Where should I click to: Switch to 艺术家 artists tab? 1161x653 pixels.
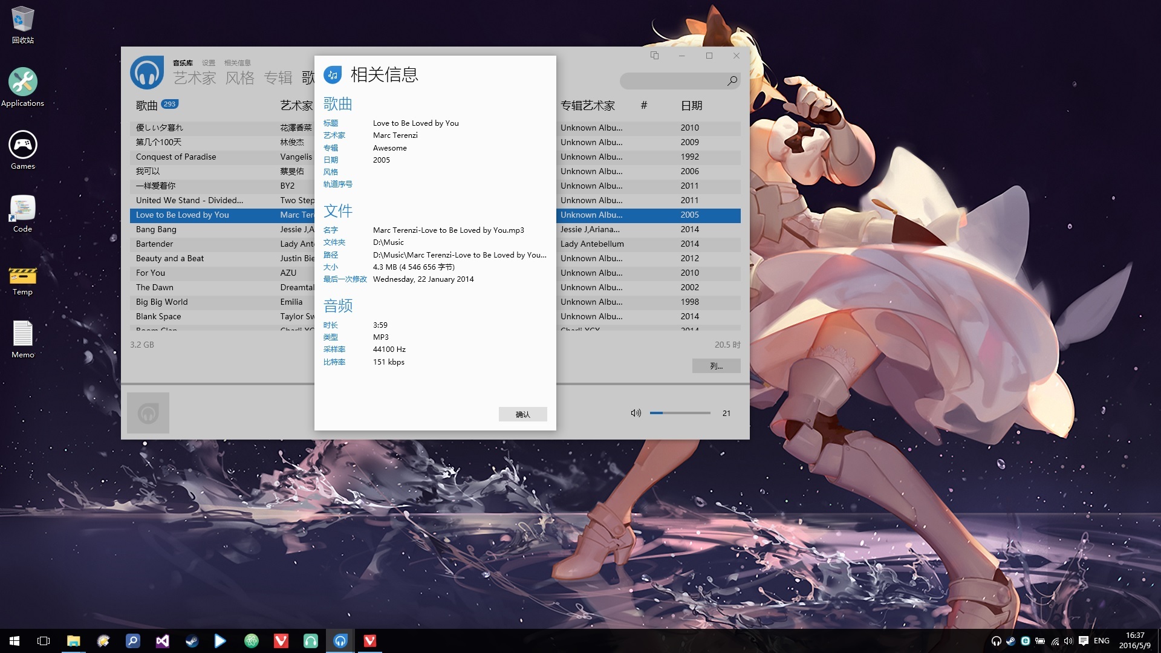point(195,78)
